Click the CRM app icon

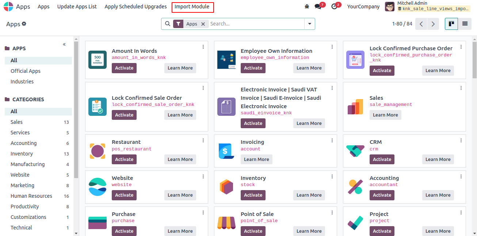355,151
